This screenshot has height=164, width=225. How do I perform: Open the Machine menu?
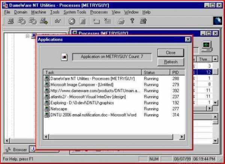tap(39, 12)
